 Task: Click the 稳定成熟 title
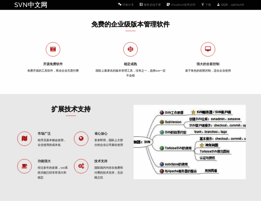(x=130, y=64)
